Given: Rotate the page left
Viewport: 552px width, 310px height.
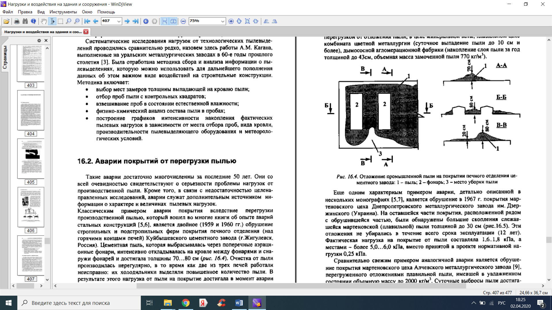Looking at the screenshot, I should pos(266,21).
